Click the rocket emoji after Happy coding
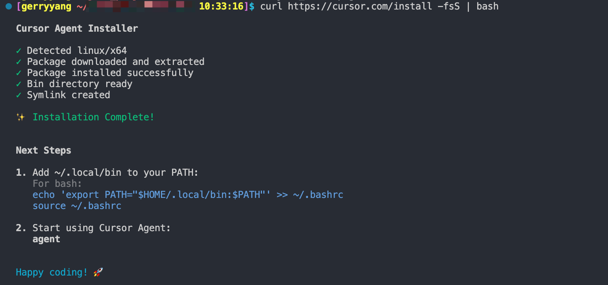The image size is (608, 285). point(98,272)
